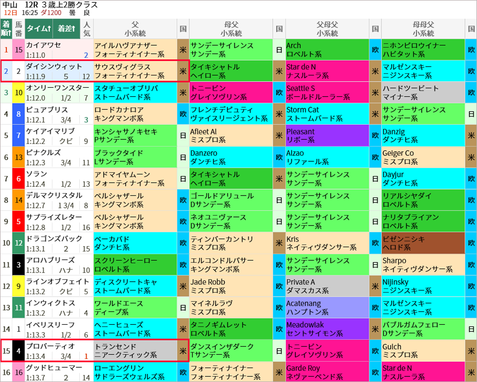
Task: Click sire cell ロードカナロア
Action: [x=135, y=114]
